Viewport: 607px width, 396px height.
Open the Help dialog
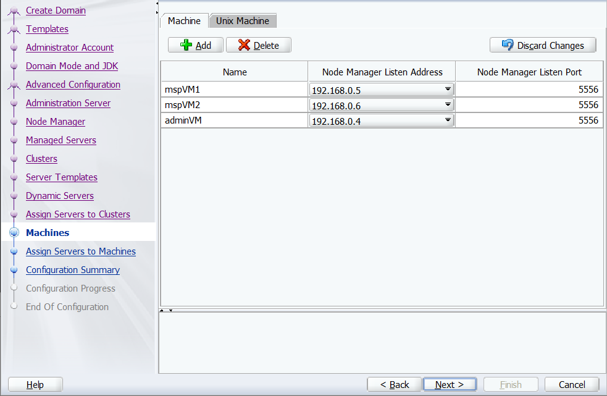click(x=35, y=384)
